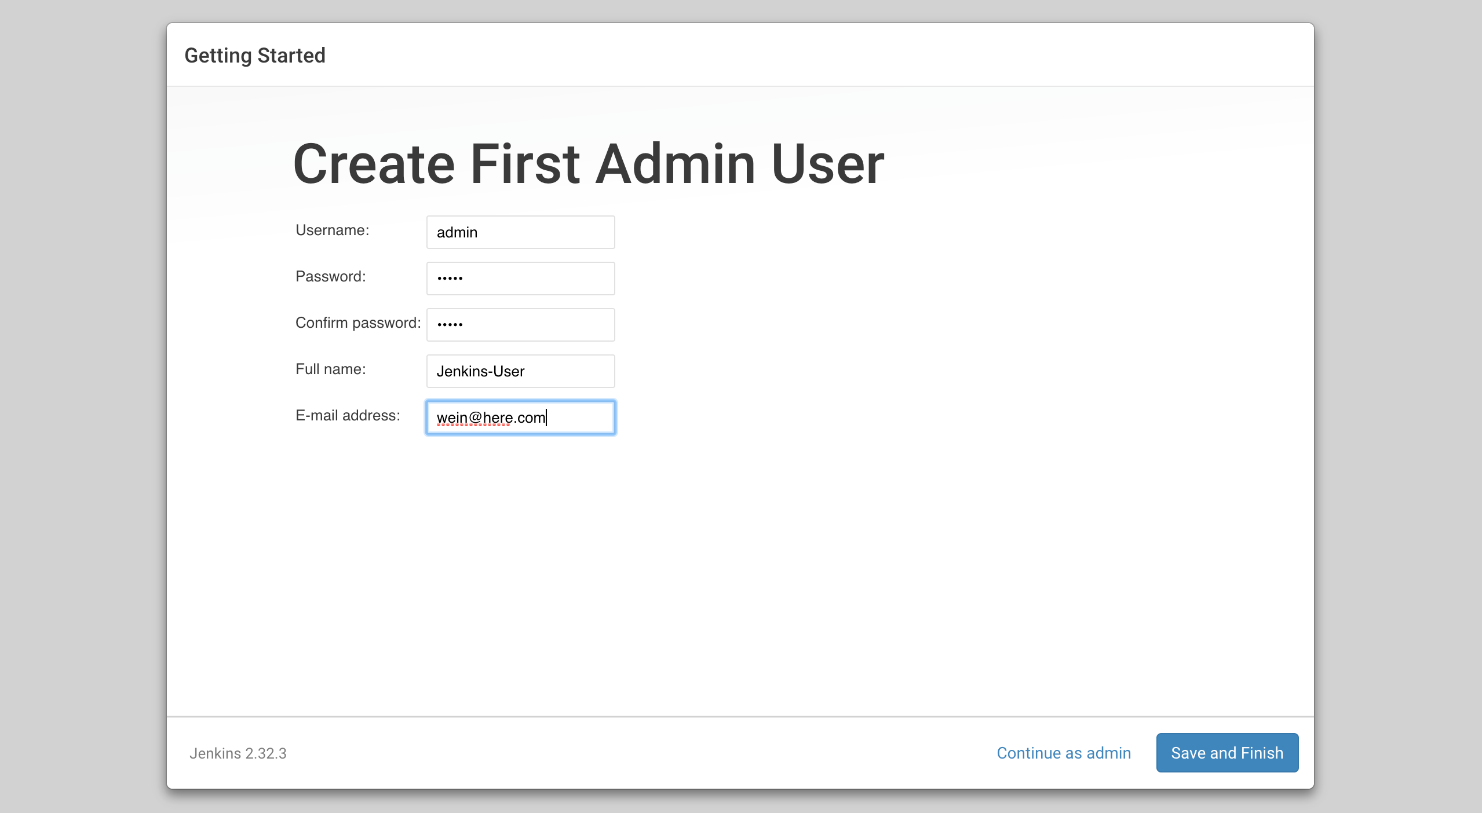Click the Create First Admin User heading
The height and width of the screenshot is (813, 1482).
click(588, 164)
